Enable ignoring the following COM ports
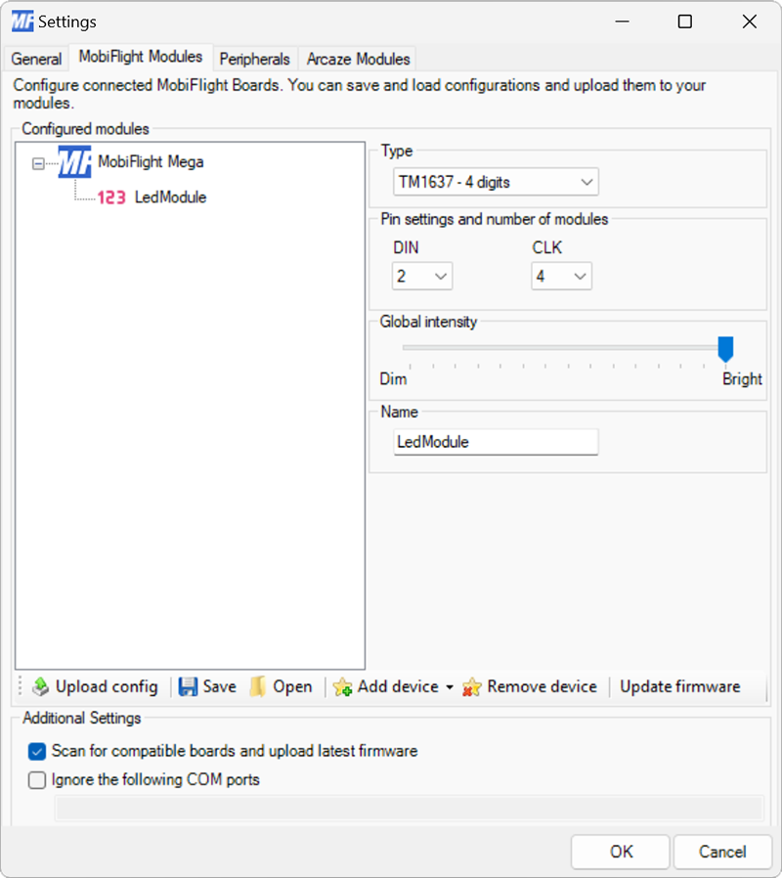 click(x=36, y=779)
